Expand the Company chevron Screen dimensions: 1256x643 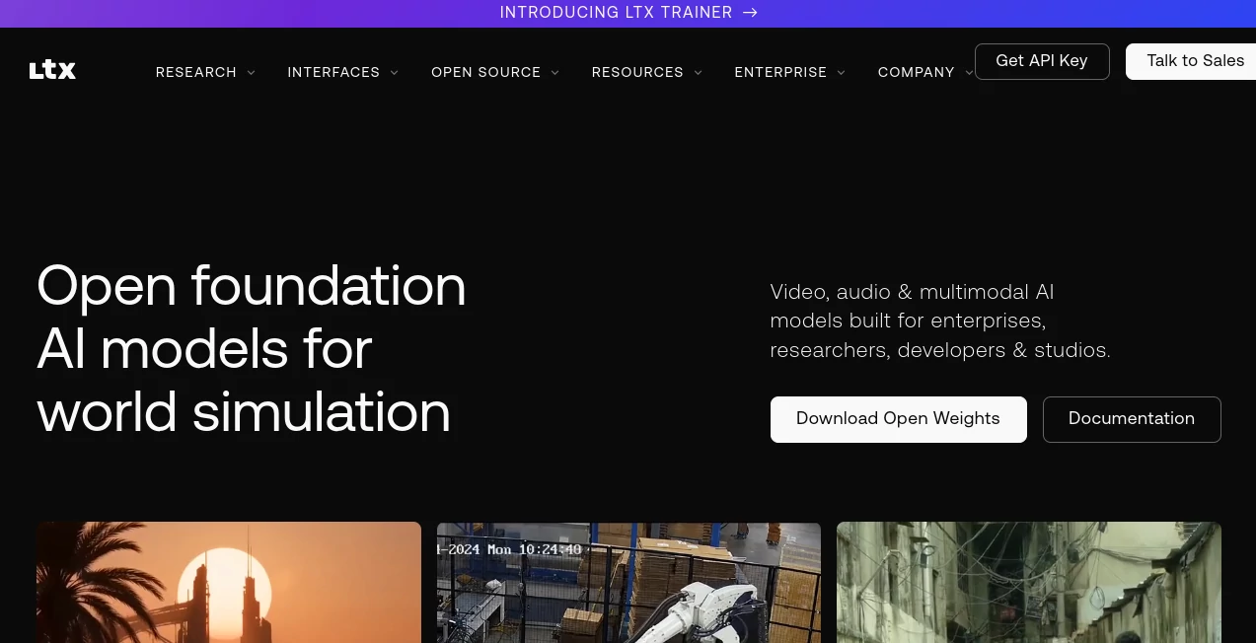969,73
